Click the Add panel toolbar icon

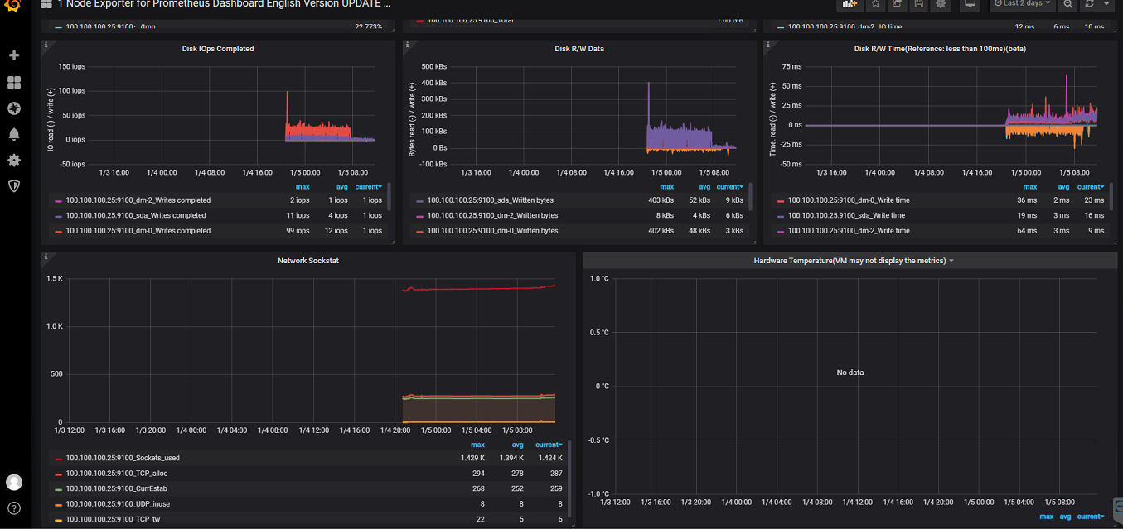[850, 5]
